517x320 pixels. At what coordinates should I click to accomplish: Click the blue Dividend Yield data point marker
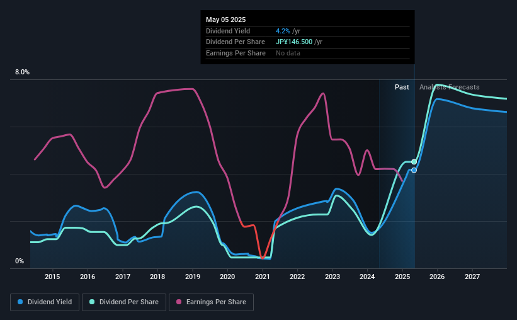pos(414,170)
